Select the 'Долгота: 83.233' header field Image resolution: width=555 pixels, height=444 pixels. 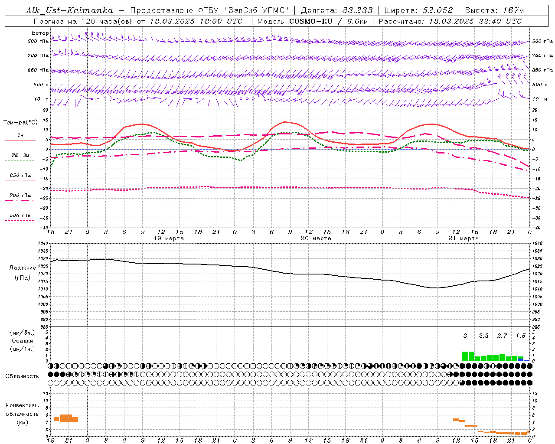coord(337,10)
